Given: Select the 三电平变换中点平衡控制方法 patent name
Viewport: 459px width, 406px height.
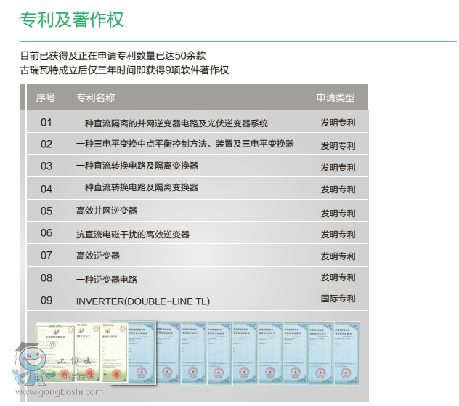Looking at the screenshot, I should pos(184,145).
